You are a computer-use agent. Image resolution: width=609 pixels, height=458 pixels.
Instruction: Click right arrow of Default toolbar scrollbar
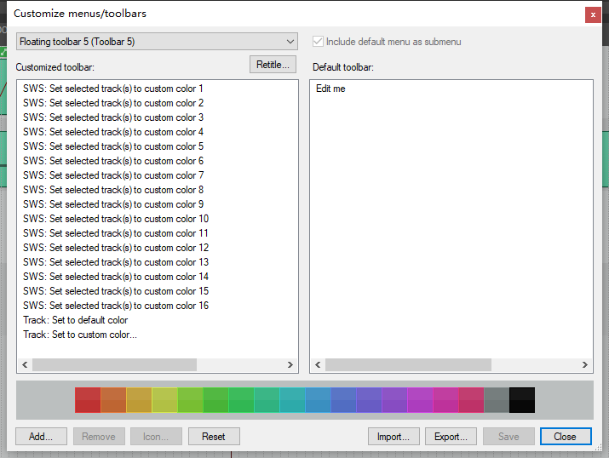pyautogui.click(x=585, y=365)
